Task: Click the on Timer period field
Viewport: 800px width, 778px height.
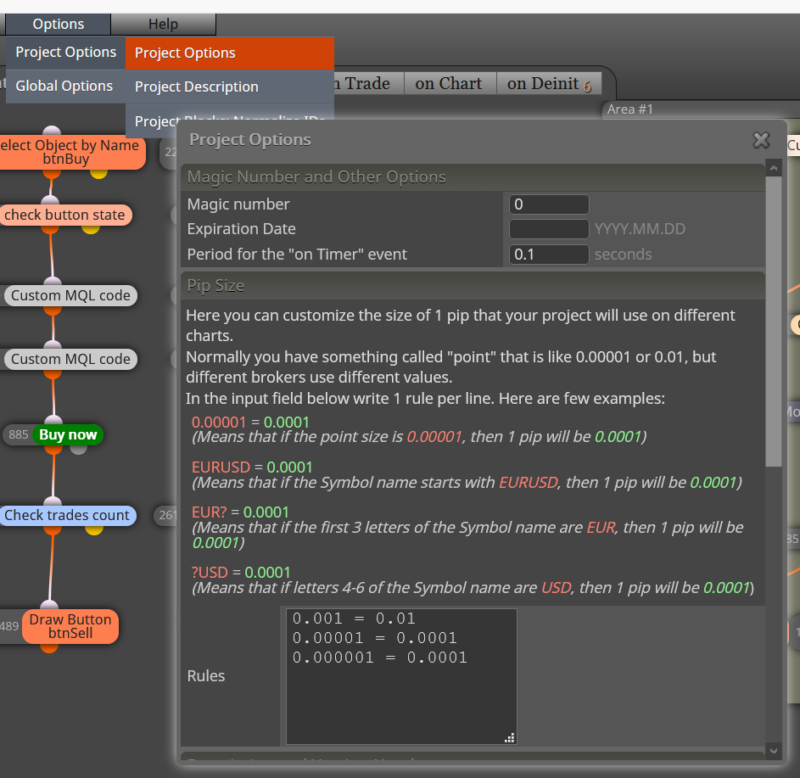Action: coord(549,254)
